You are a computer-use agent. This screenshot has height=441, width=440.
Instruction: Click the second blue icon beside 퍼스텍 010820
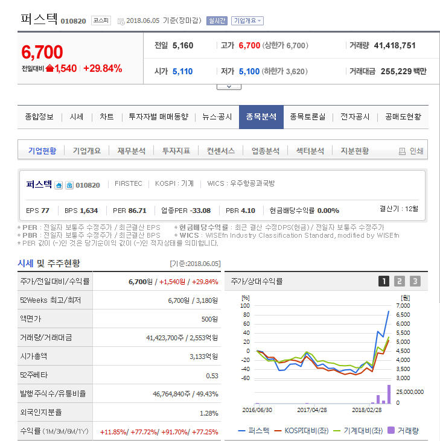pos(69,185)
